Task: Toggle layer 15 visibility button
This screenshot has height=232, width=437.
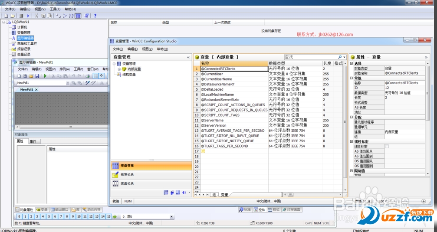Action: coord(108,217)
